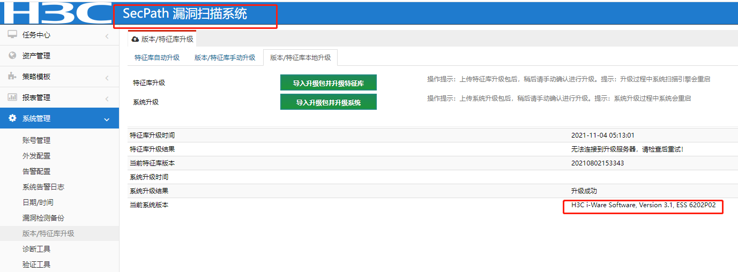Viewport: 738px width, 272px height.
Task: Click the 系统升级结果 row label
Action: point(149,191)
